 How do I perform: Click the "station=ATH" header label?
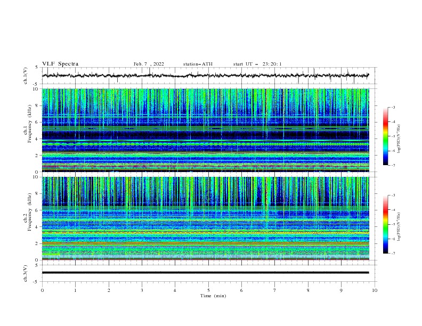tap(198, 64)
